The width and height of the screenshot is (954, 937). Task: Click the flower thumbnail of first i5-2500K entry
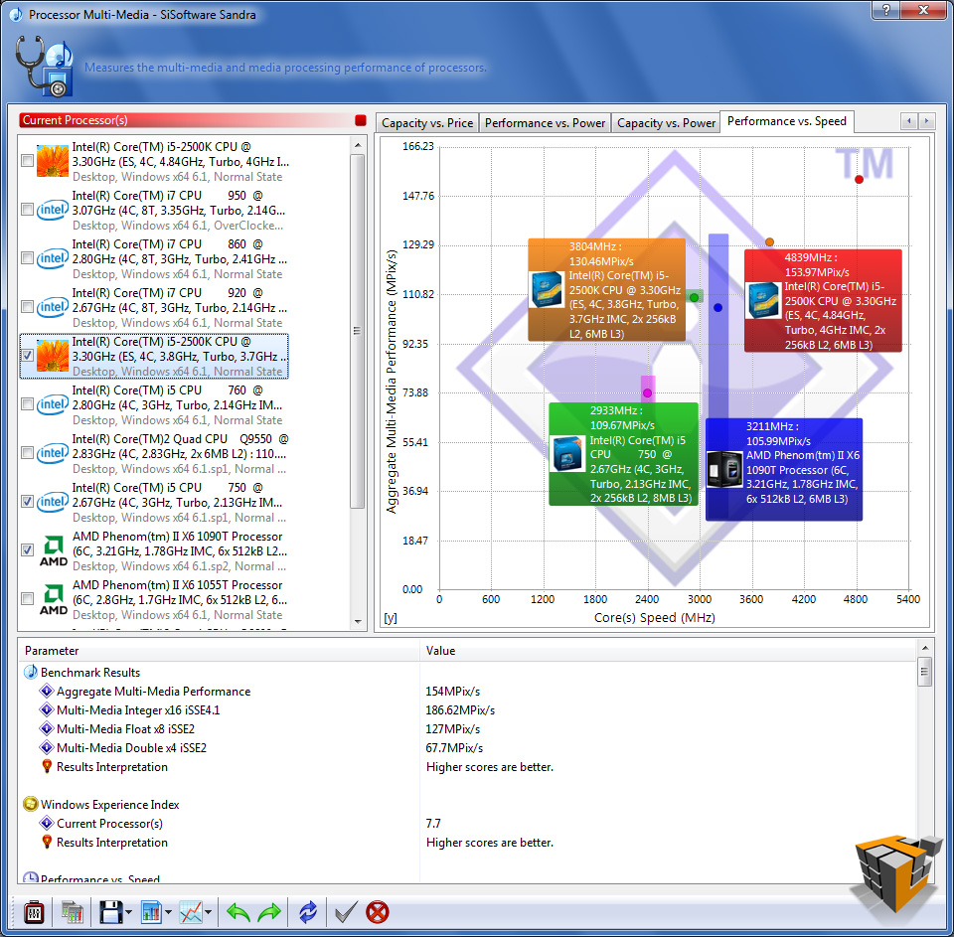[x=53, y=161]
